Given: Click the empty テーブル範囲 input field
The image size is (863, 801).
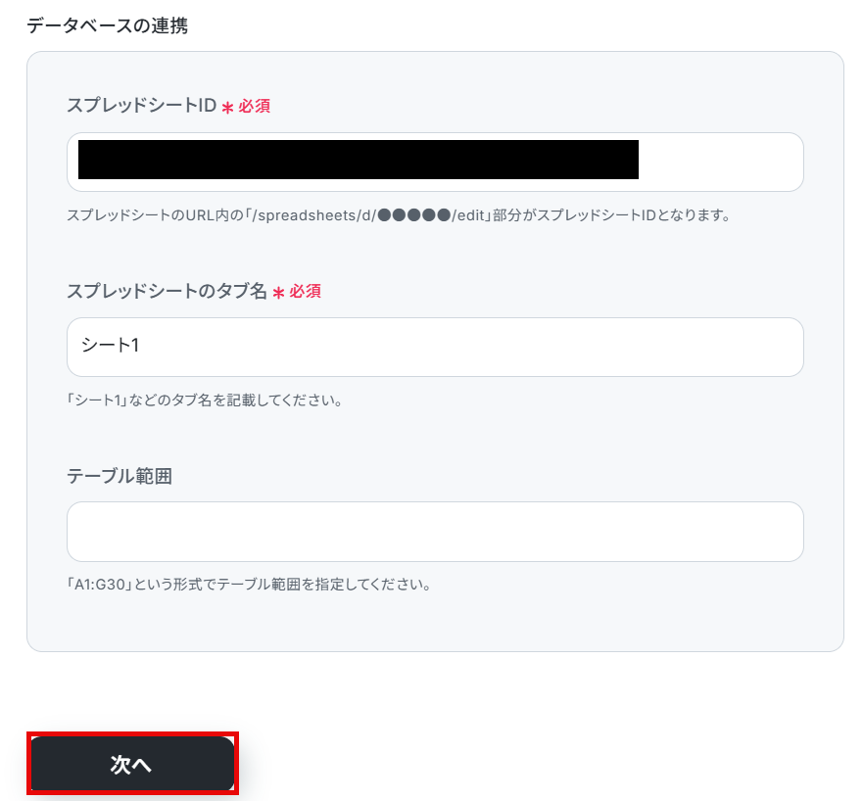Looking at the screenshot, I should (x=435, y=532).
